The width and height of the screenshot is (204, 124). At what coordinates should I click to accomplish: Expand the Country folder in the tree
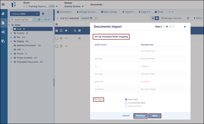pyautogui.click(x=11, y=33)
